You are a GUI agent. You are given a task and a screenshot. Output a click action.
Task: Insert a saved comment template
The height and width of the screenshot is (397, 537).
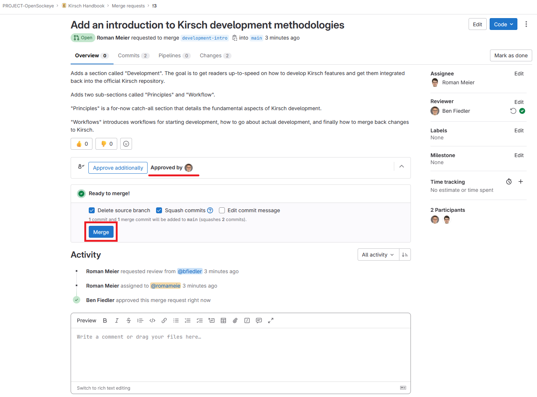[259, 320]
